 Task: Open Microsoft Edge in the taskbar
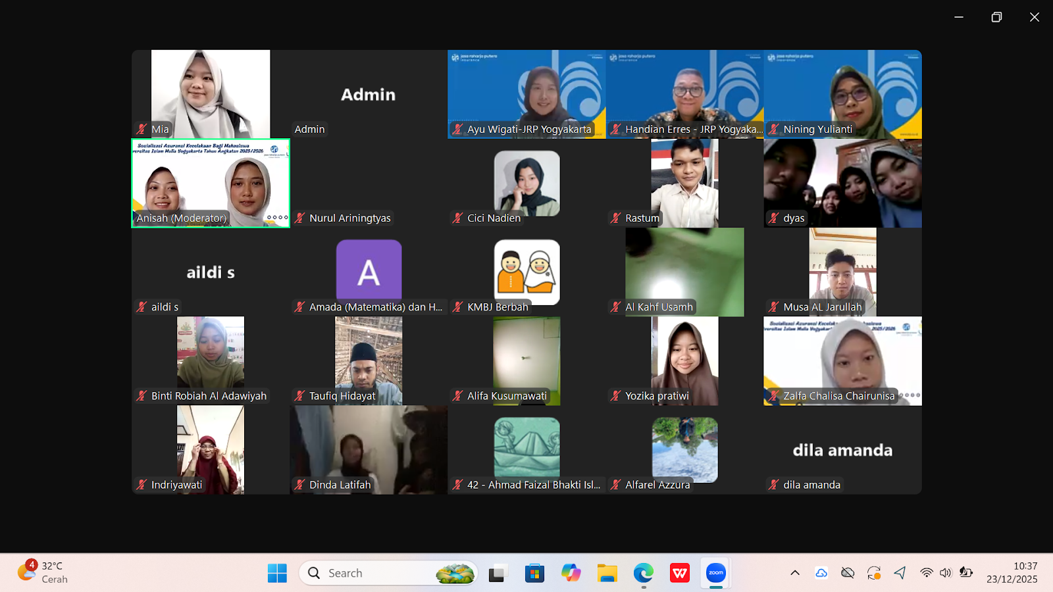643,573
